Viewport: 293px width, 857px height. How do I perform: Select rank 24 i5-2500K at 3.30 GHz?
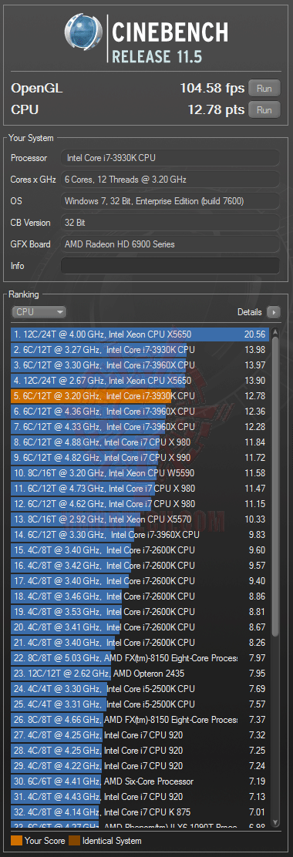click(x=140, y=689)
